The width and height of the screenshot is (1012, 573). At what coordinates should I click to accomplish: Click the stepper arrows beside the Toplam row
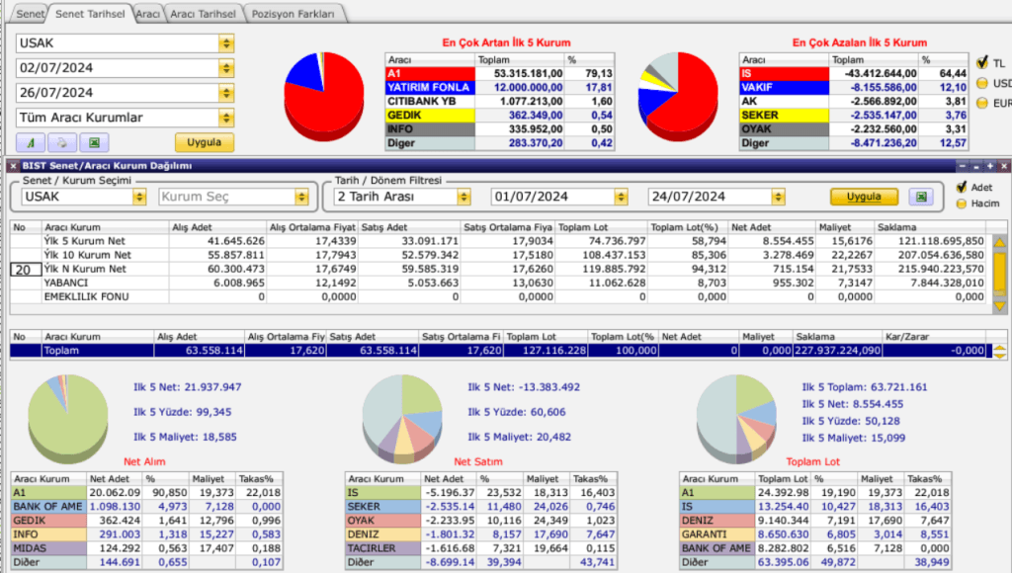999,351
